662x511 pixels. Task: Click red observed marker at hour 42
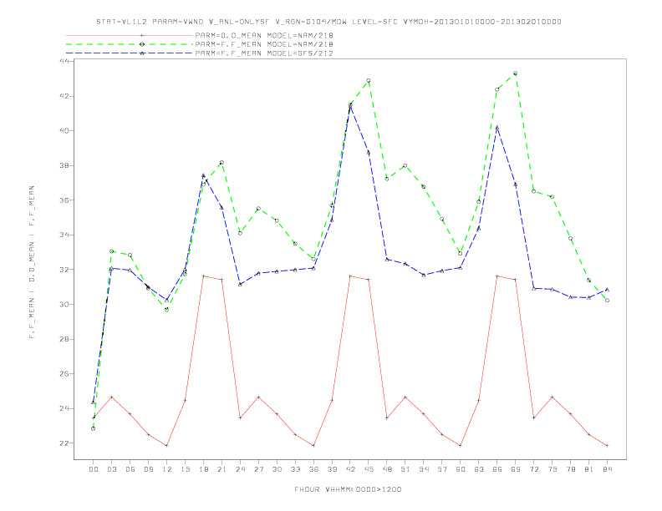pyautogui.click(x=350, y=276)
